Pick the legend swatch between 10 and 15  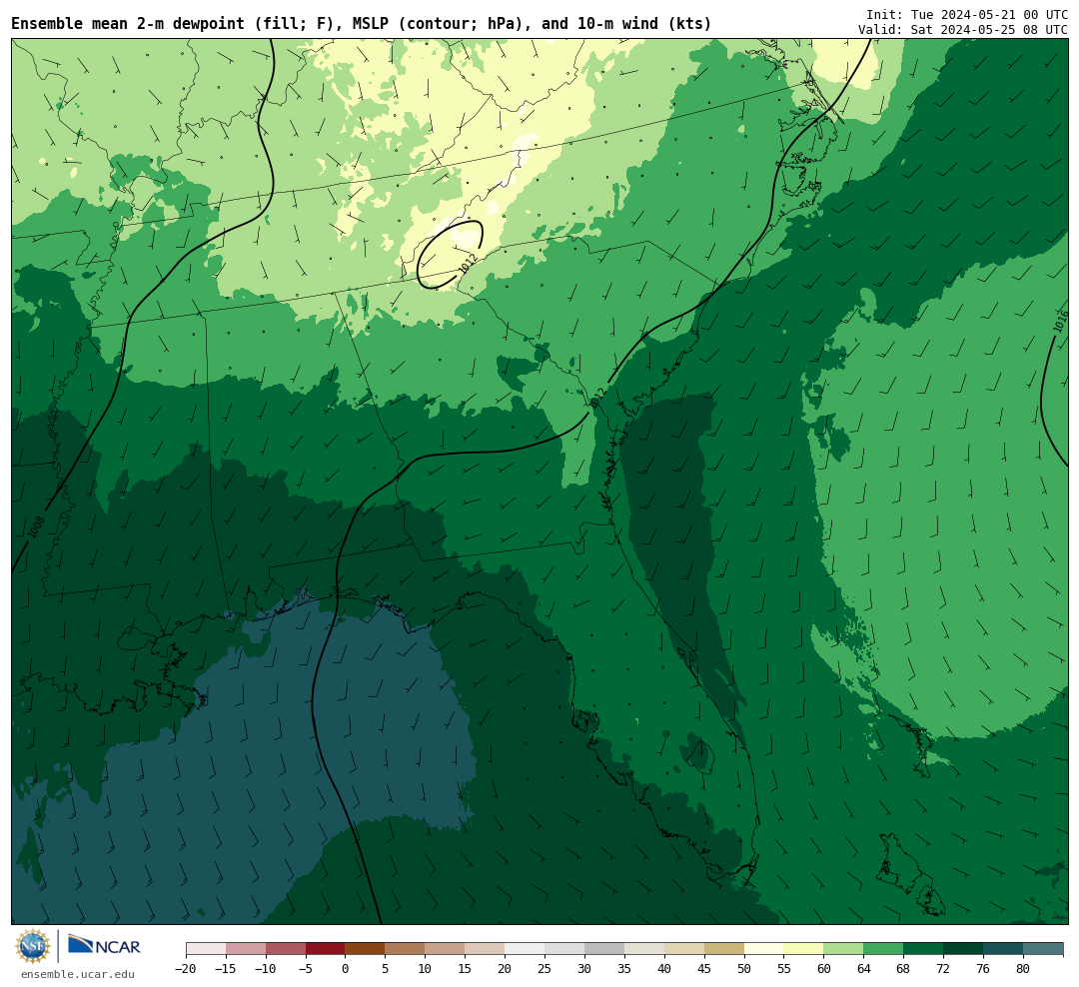point(445,949)
